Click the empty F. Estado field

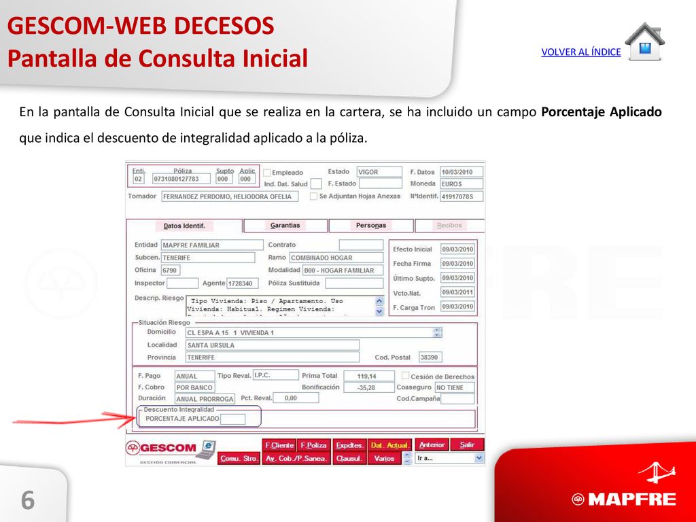(x=381, y=184)
